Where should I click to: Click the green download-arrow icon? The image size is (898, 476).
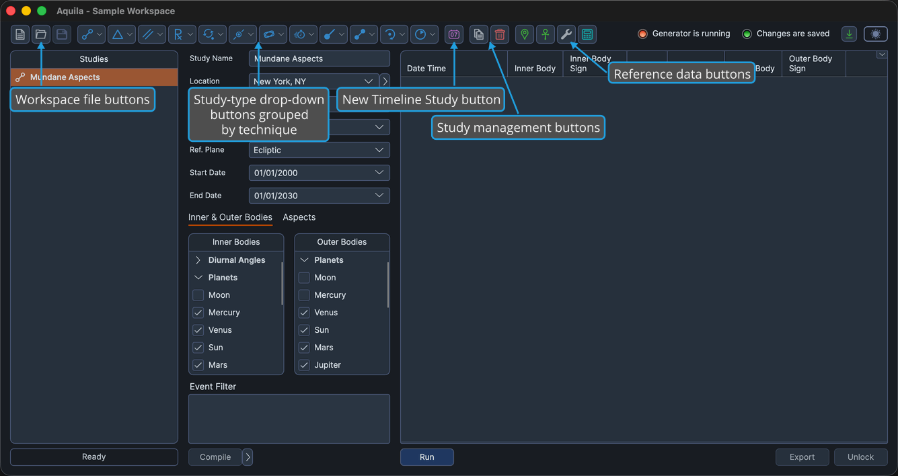850,34
